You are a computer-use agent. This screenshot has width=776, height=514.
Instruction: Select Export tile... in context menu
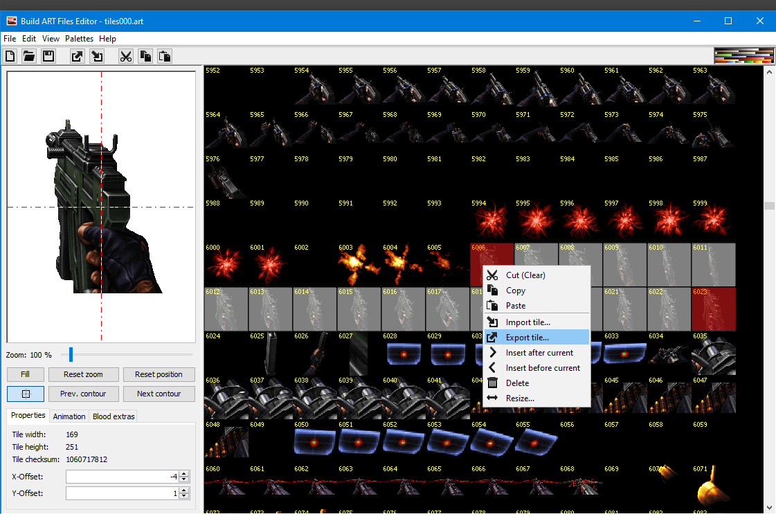click(x=536, y=338)
